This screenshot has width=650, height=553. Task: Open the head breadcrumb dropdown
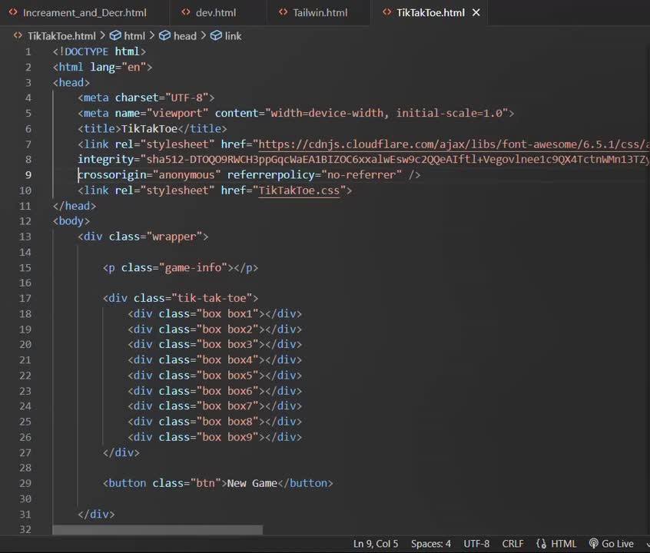pos(184,36)
